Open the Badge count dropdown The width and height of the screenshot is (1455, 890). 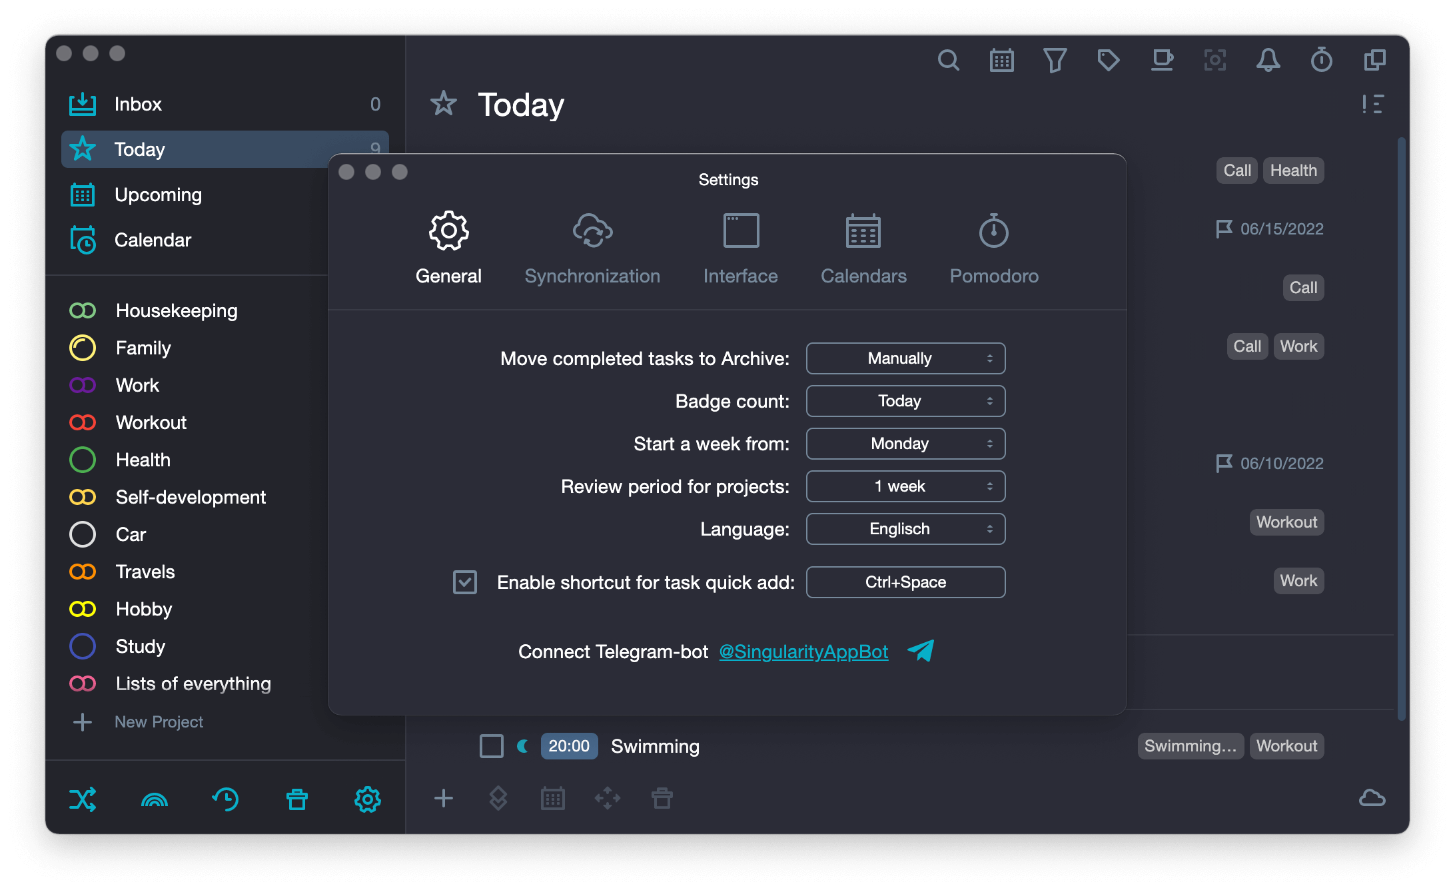pos(905,401)
